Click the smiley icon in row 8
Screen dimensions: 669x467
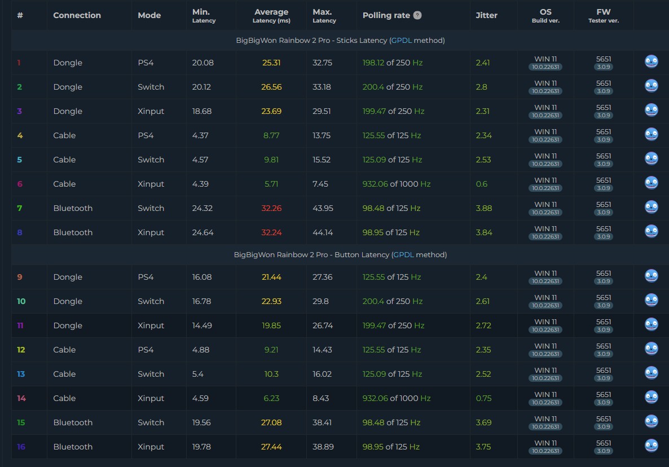tap(651, 232)
